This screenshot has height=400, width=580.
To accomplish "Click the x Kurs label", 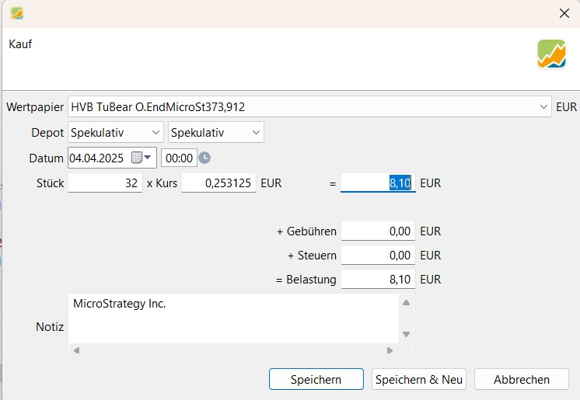I will (x=162, y=183).
